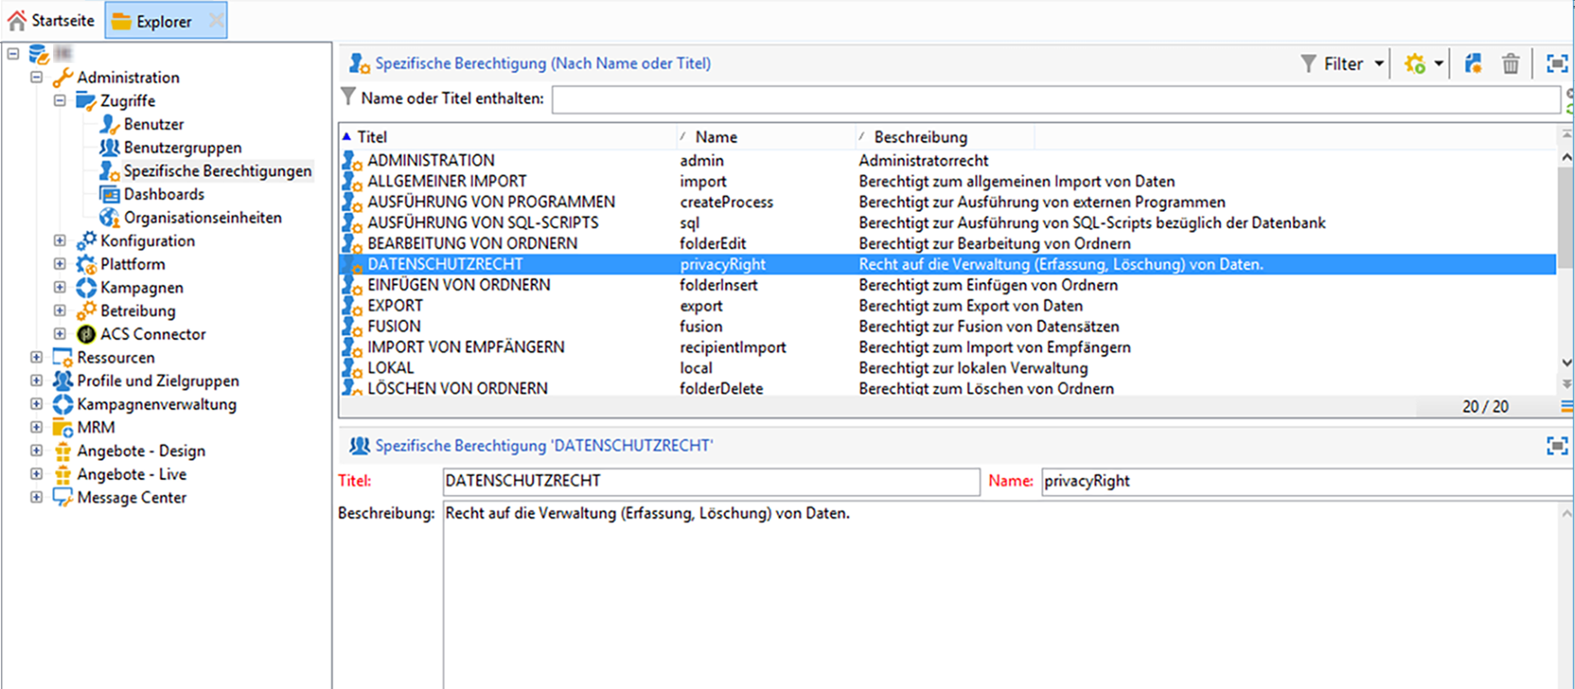
Task: Select the AUSFÜHRUNG VON PROGRAMMEN row
Action: pos(948,202)
